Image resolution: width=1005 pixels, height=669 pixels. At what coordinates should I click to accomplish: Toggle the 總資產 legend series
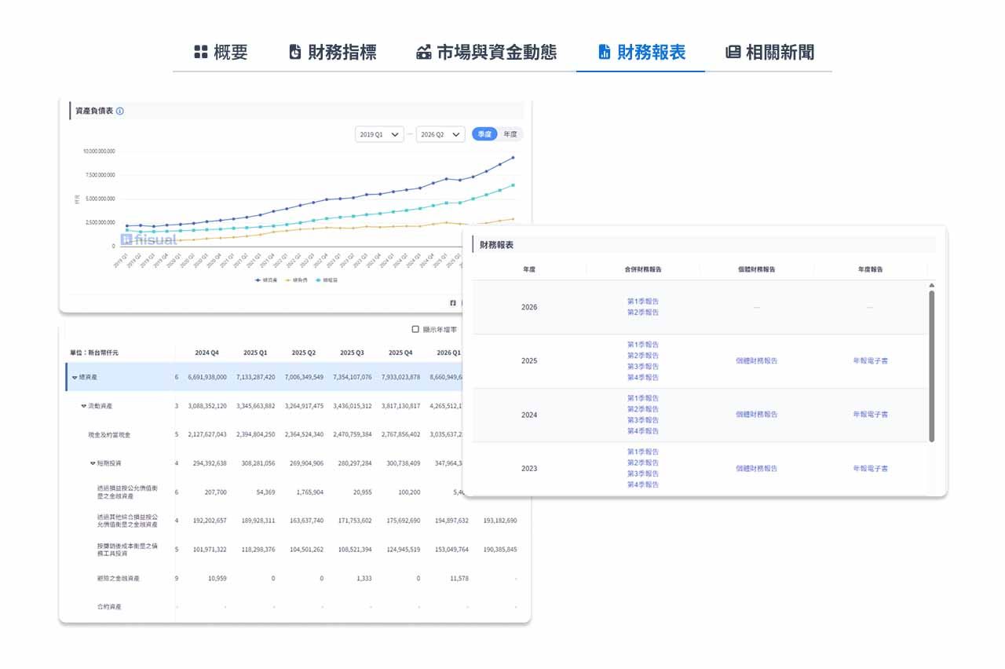266,280
